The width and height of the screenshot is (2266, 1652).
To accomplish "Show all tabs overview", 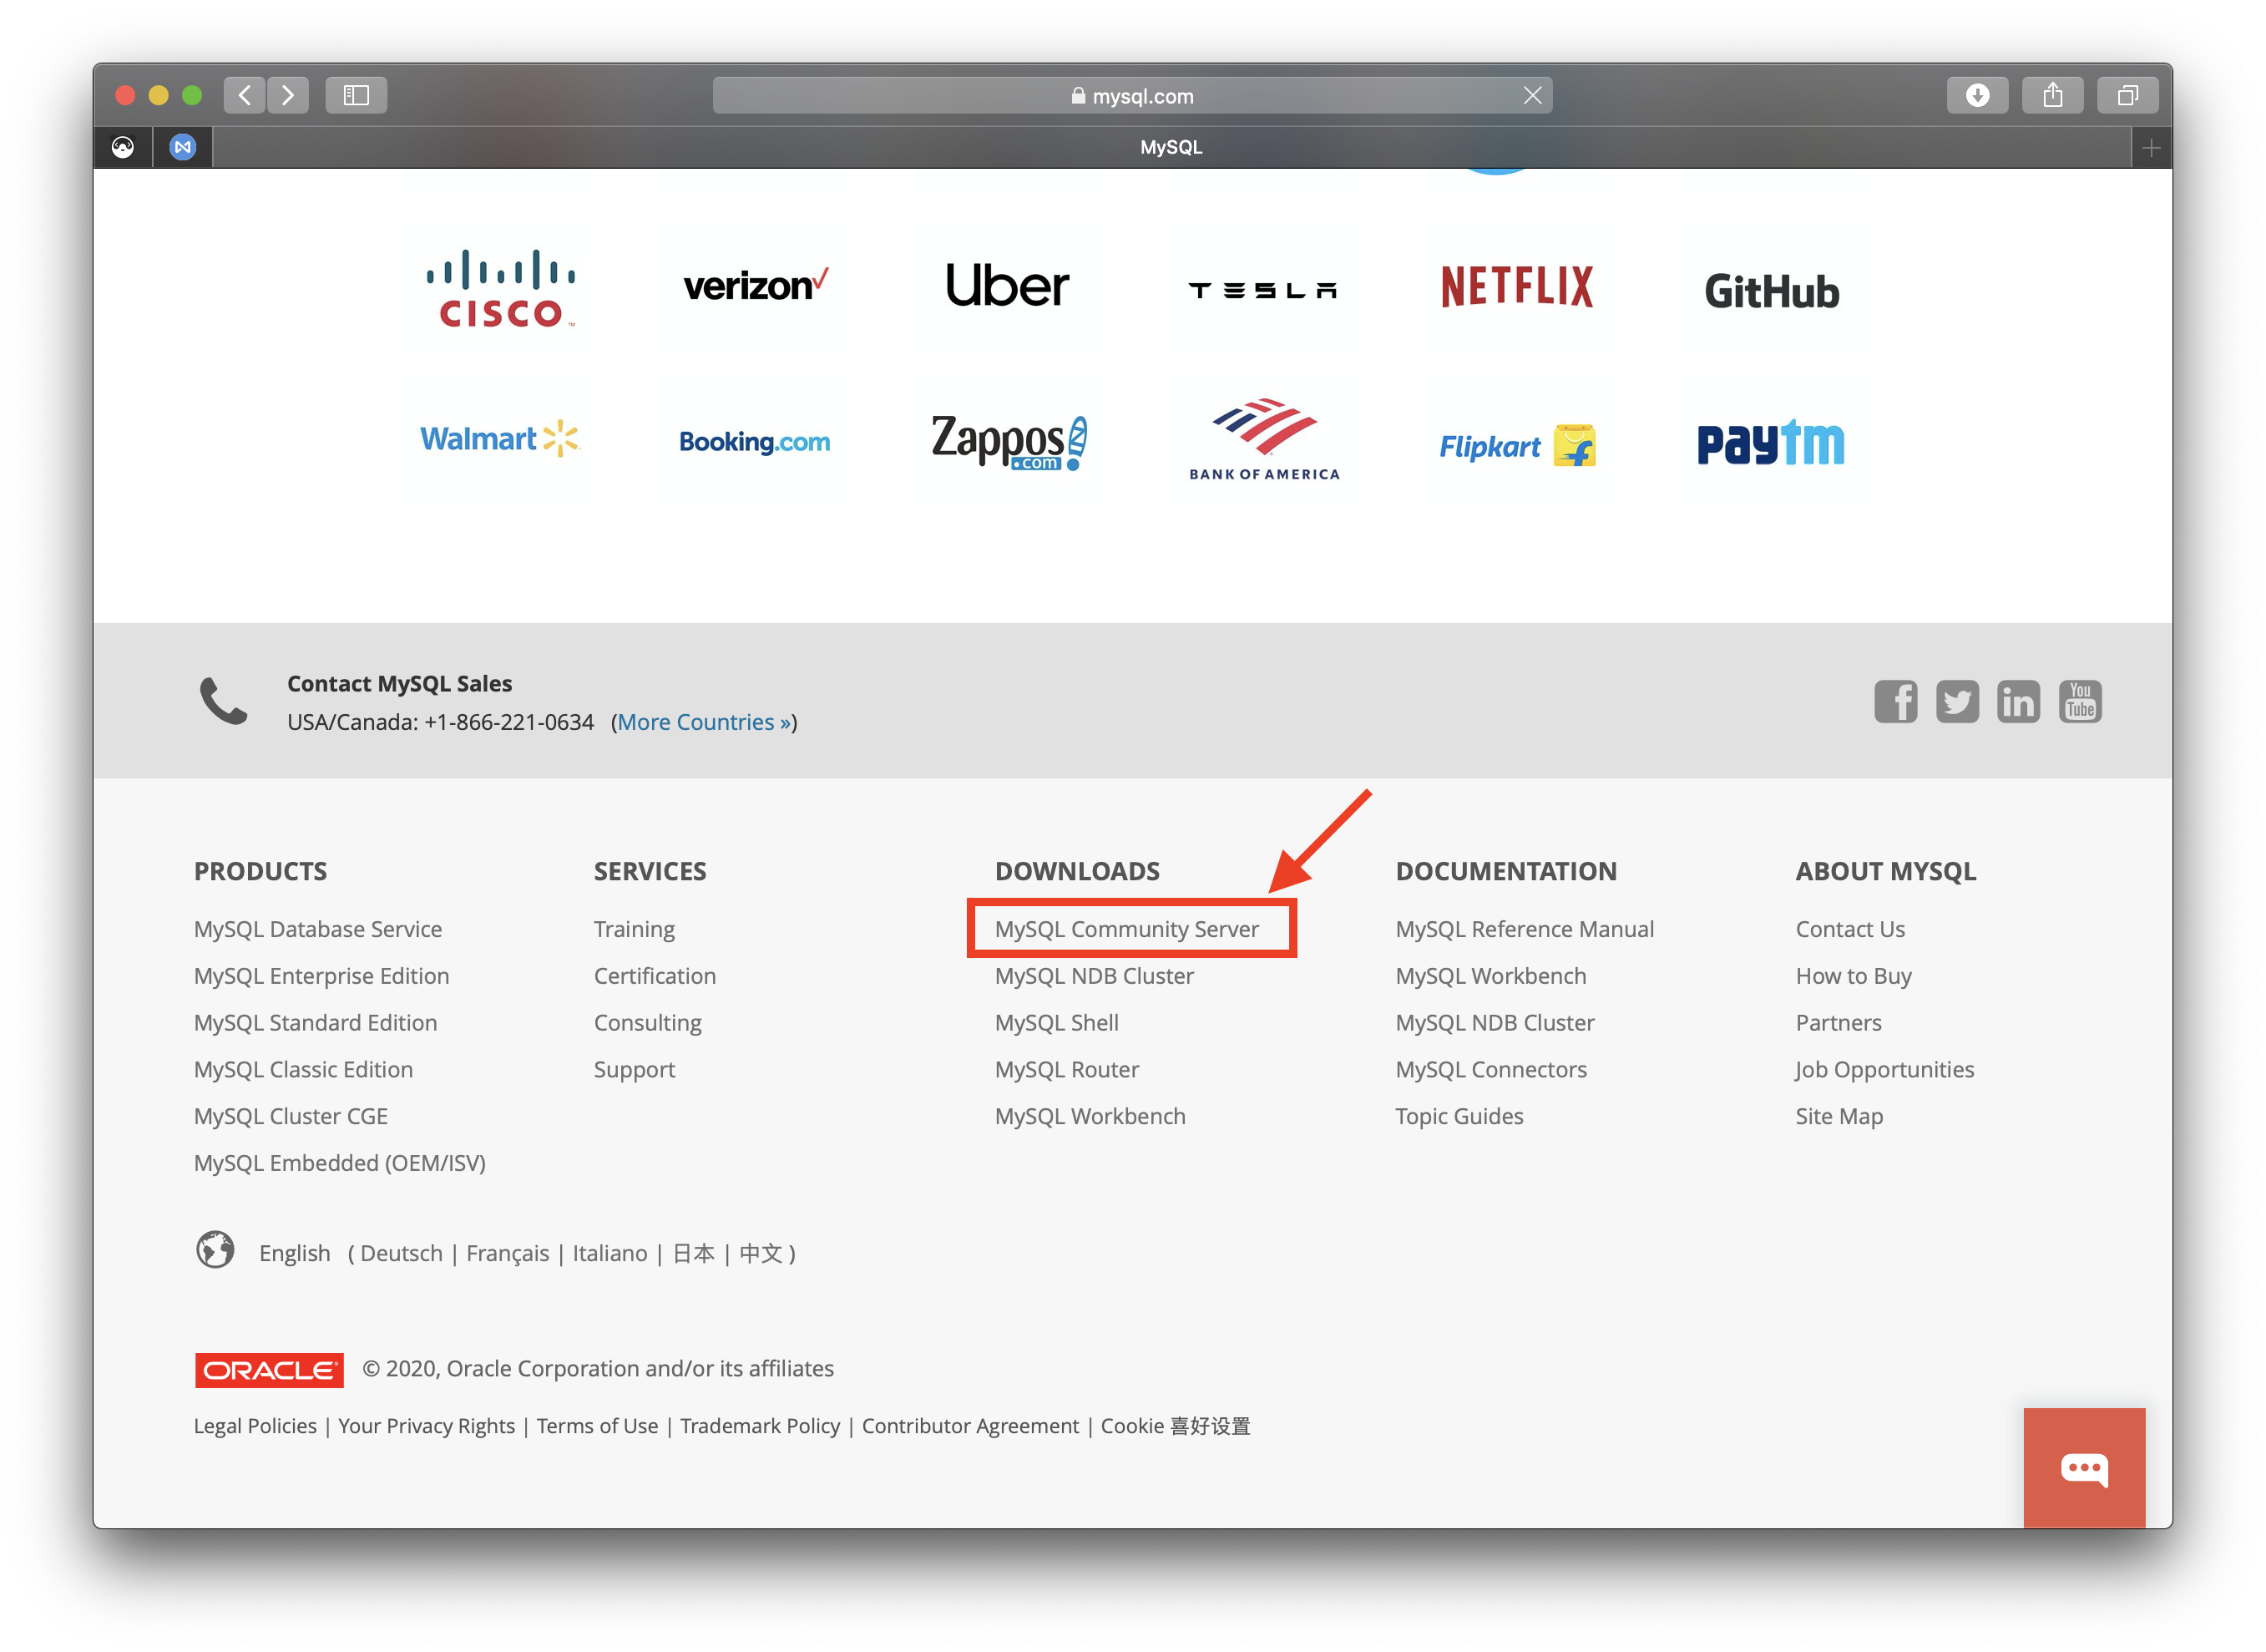I will (x=2127, y=95).
